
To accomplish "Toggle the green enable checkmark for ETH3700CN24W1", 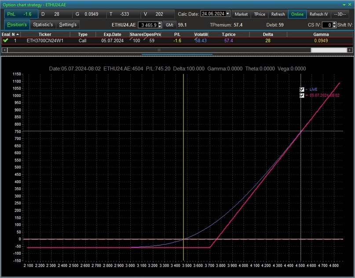I will pyautogui.click(x=5, y=41).
